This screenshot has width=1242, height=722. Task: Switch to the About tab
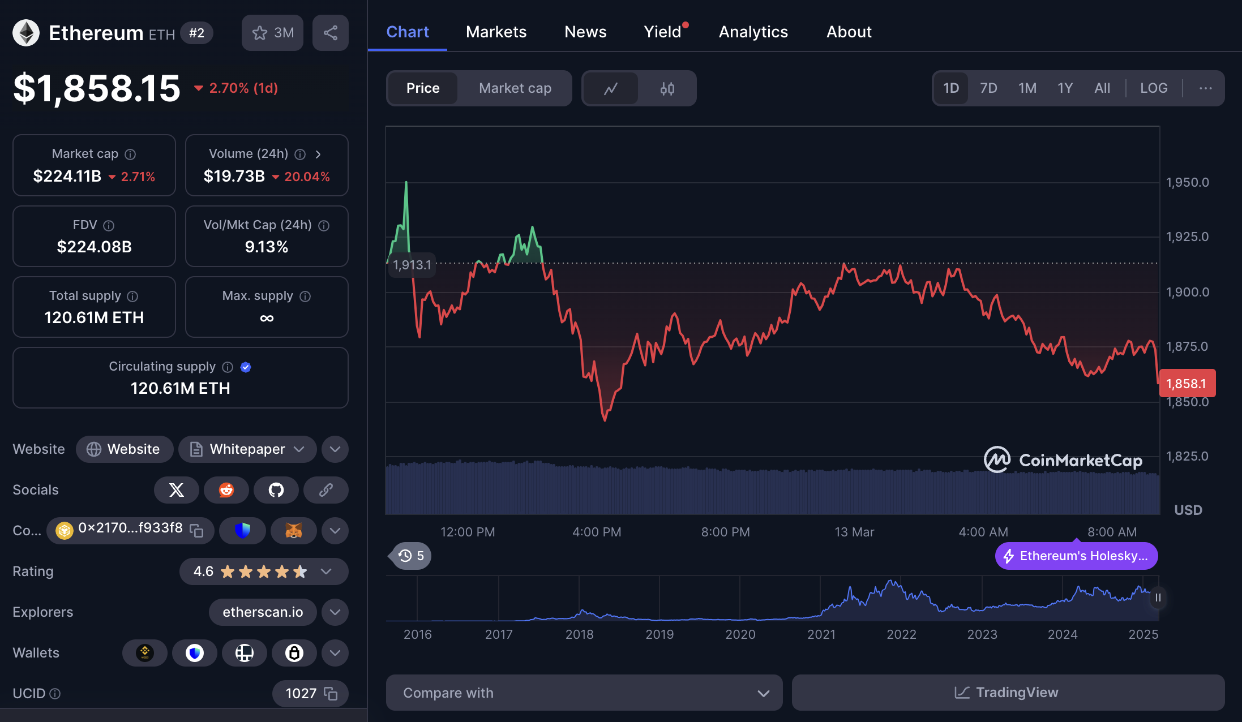pos(849,32)
